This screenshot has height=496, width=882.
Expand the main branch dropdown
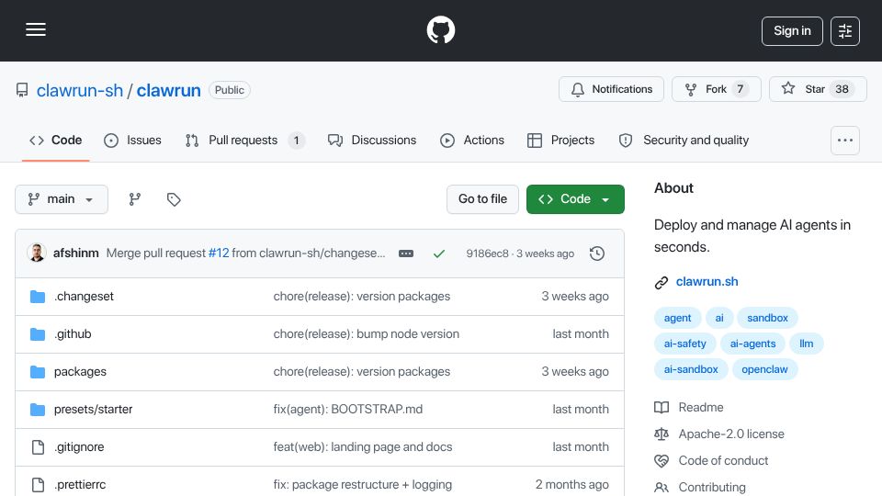(62, 199)
